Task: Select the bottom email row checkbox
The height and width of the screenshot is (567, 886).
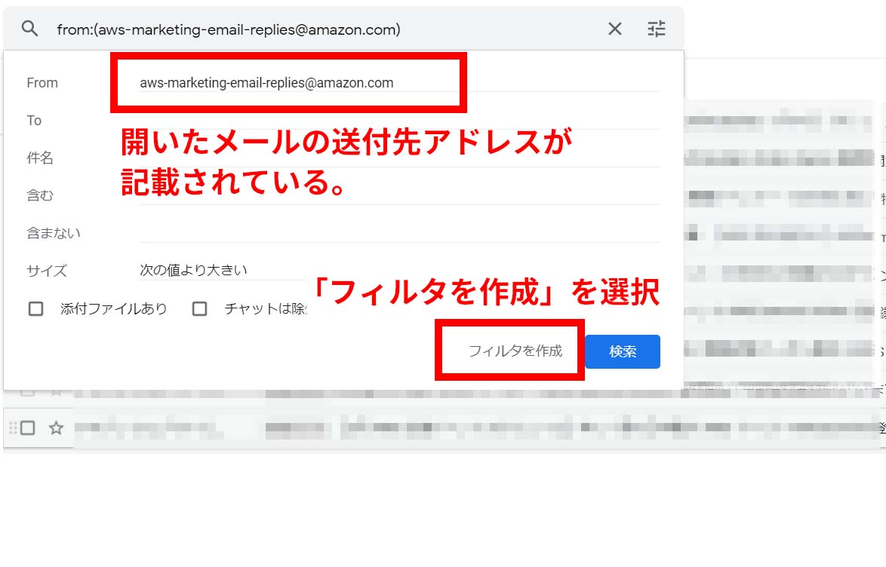Action: 28,428
